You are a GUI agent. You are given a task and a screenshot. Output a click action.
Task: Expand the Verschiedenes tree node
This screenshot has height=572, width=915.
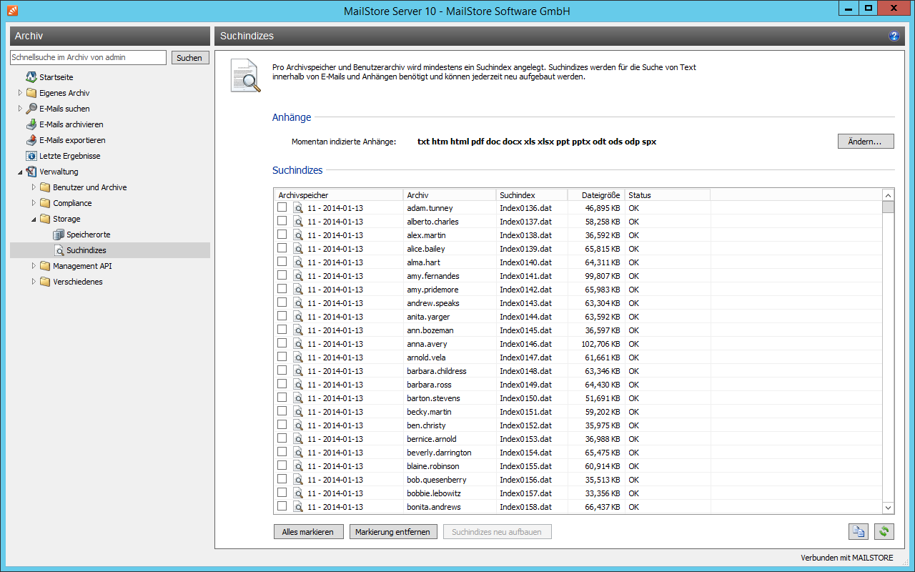click(34, 282)
